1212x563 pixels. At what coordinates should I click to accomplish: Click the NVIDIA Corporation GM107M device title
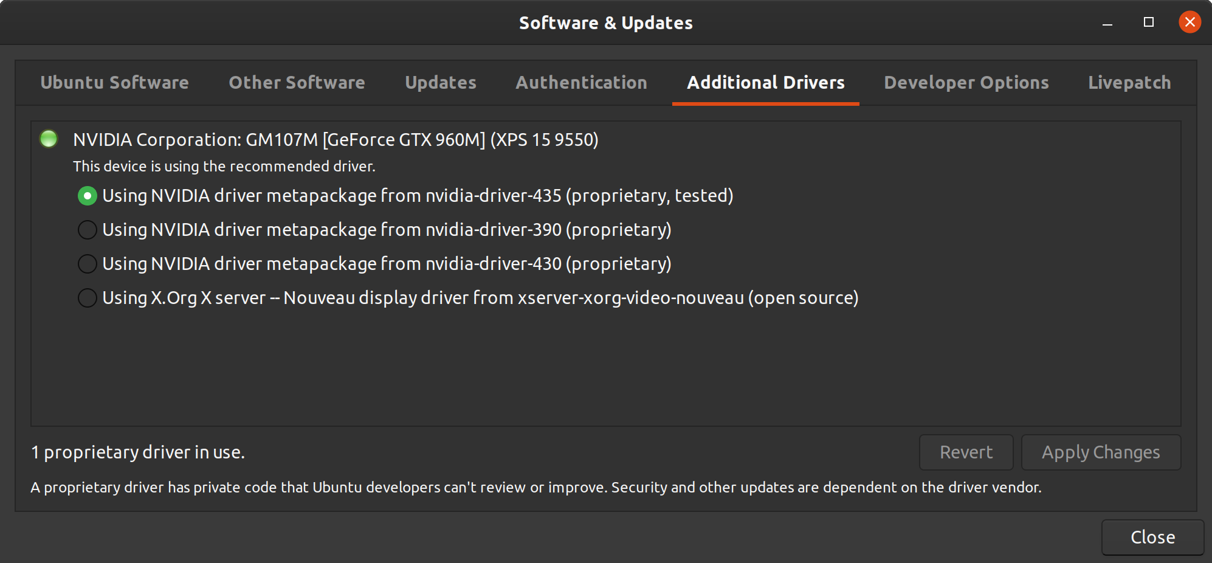(336, 140)
